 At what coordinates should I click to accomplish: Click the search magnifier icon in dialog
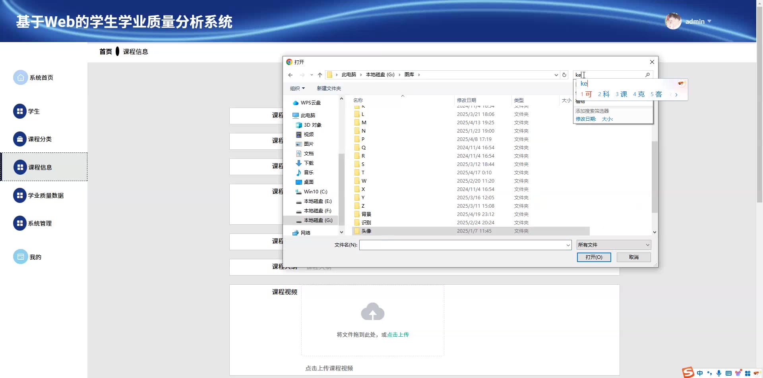(x=647, y=75)
